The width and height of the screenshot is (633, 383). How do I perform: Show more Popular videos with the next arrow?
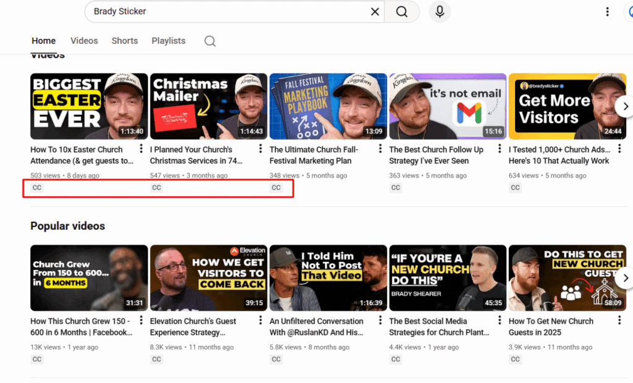click(625, 278)
